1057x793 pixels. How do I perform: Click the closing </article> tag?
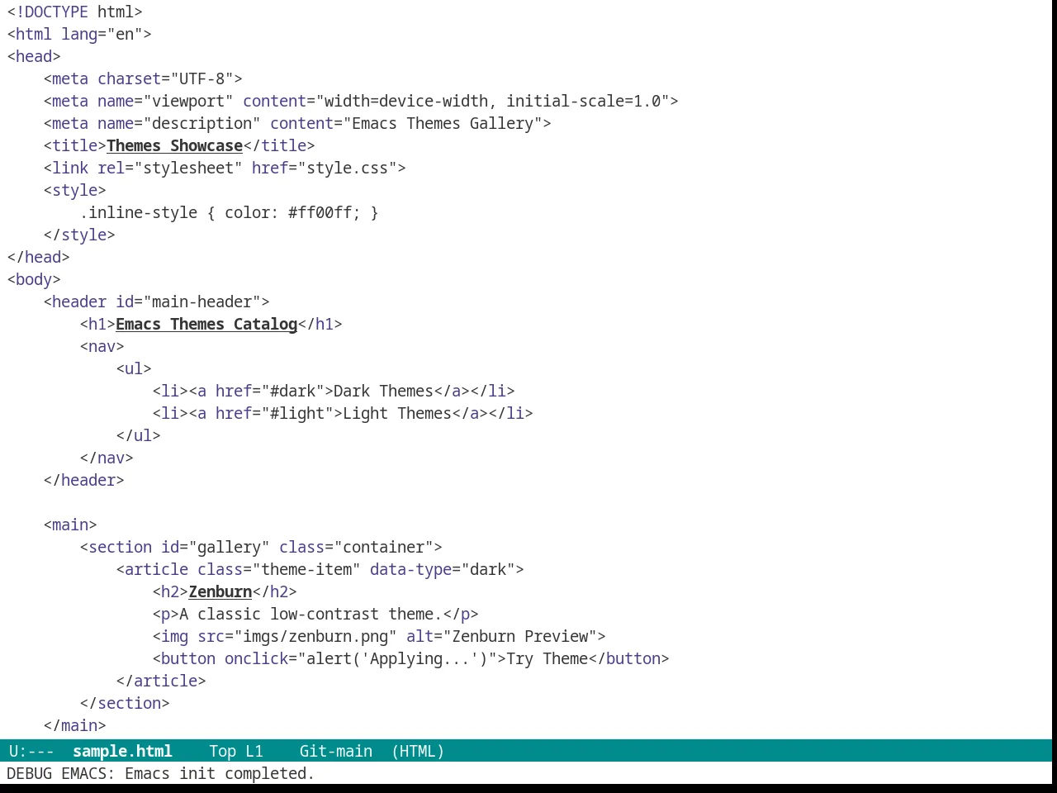coord(161,681)
